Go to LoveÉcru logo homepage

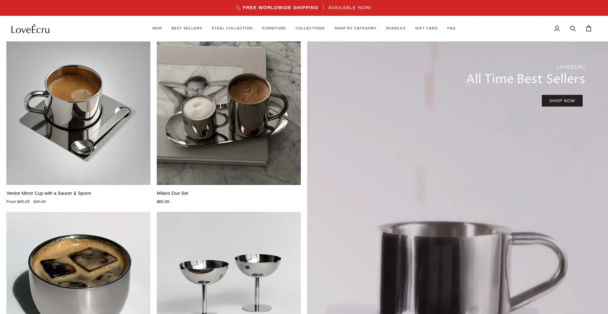point(30,29)
